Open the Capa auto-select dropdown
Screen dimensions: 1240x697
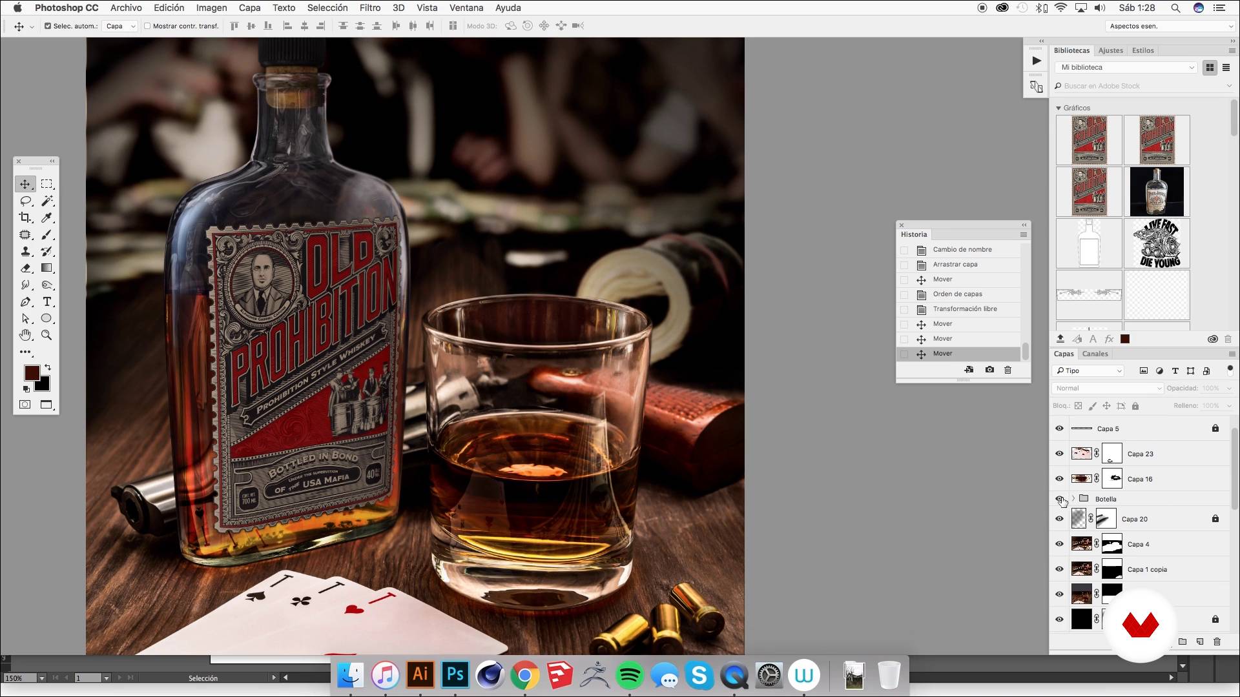[120, 26]
